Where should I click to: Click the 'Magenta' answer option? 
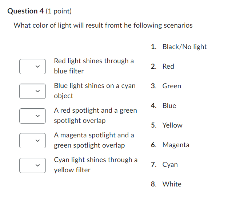[x=176, y=145]
